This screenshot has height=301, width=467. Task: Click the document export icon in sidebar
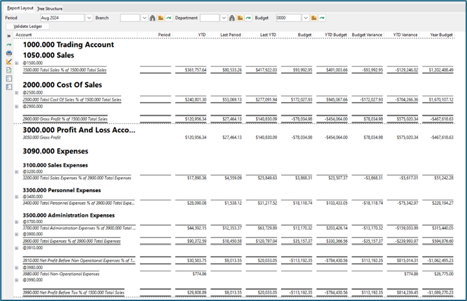tap(9, 71)
